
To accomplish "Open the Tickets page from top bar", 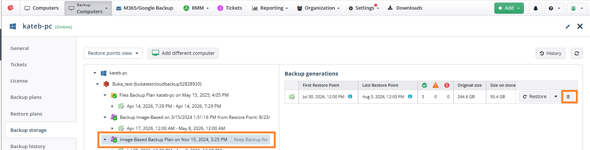I will pos(230,8).
